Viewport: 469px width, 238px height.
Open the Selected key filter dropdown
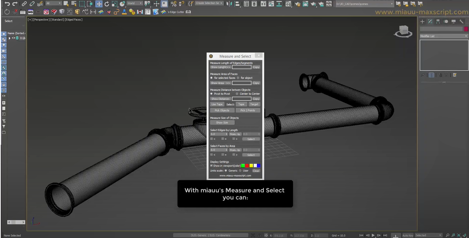[428, 235]
